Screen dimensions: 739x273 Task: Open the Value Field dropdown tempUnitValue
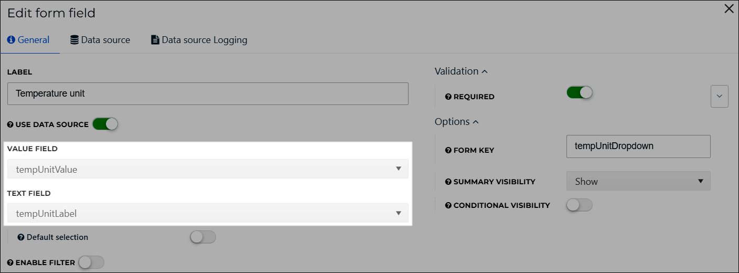(208, 169)
